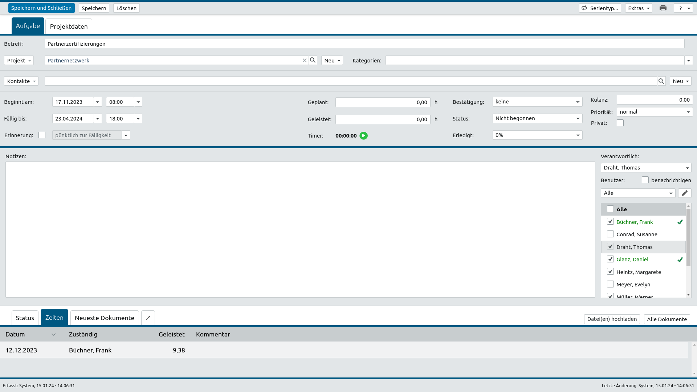697x392 pixels.
Task: Click Speichern und Schließen button
Action: coord(41,8)
